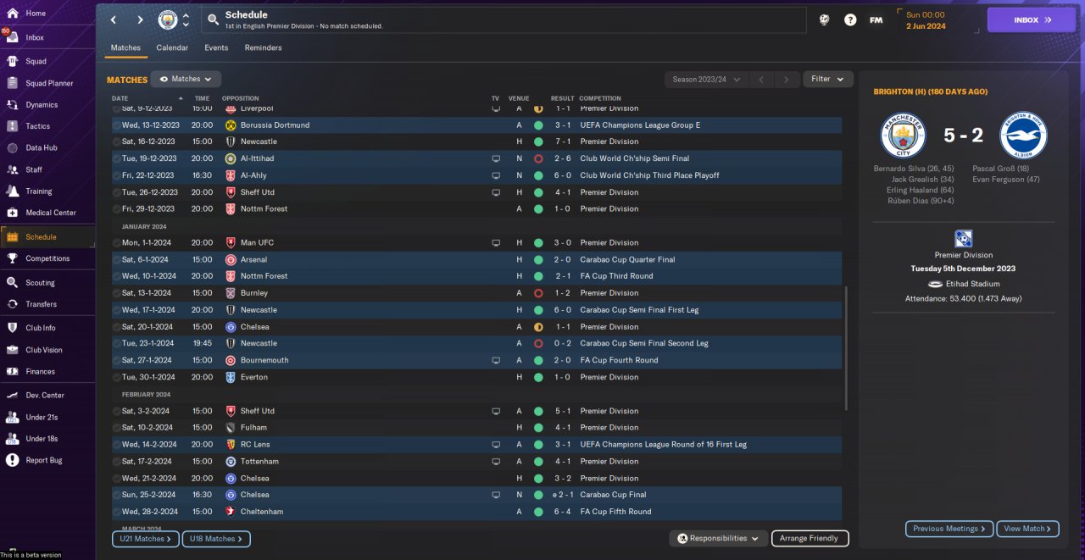Open the Filter dropdown
The width and height of the screenshot is (1085, 560).
click(x=827, y=79)
